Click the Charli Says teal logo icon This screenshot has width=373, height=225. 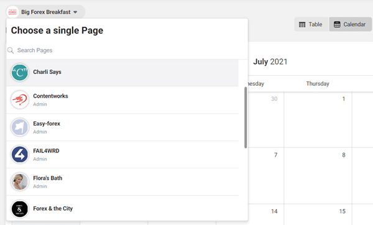(20, 73)
